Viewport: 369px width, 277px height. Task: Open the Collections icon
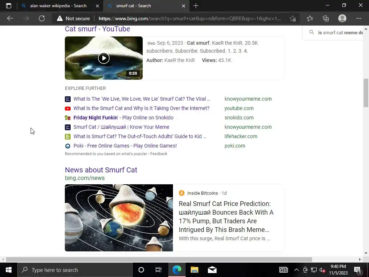pyautogui.click(x=326, y=18)
